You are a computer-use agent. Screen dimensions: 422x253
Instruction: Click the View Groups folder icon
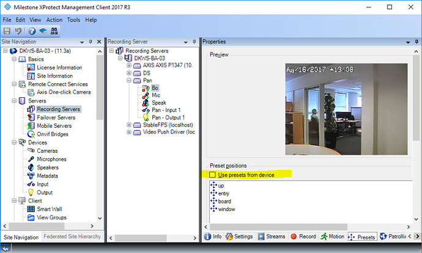pos(31,217)
